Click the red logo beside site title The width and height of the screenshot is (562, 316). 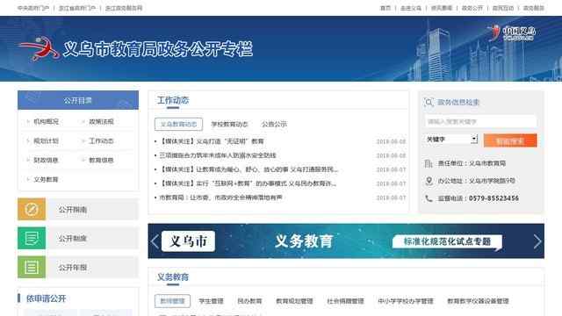pos(40,48)
